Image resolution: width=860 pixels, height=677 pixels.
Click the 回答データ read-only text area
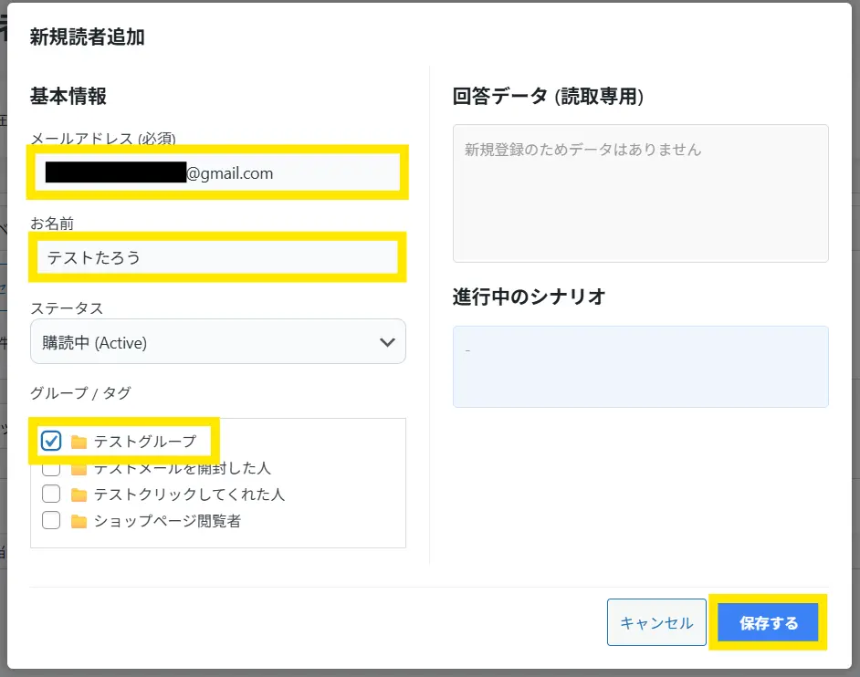click(x=640, y=193)
